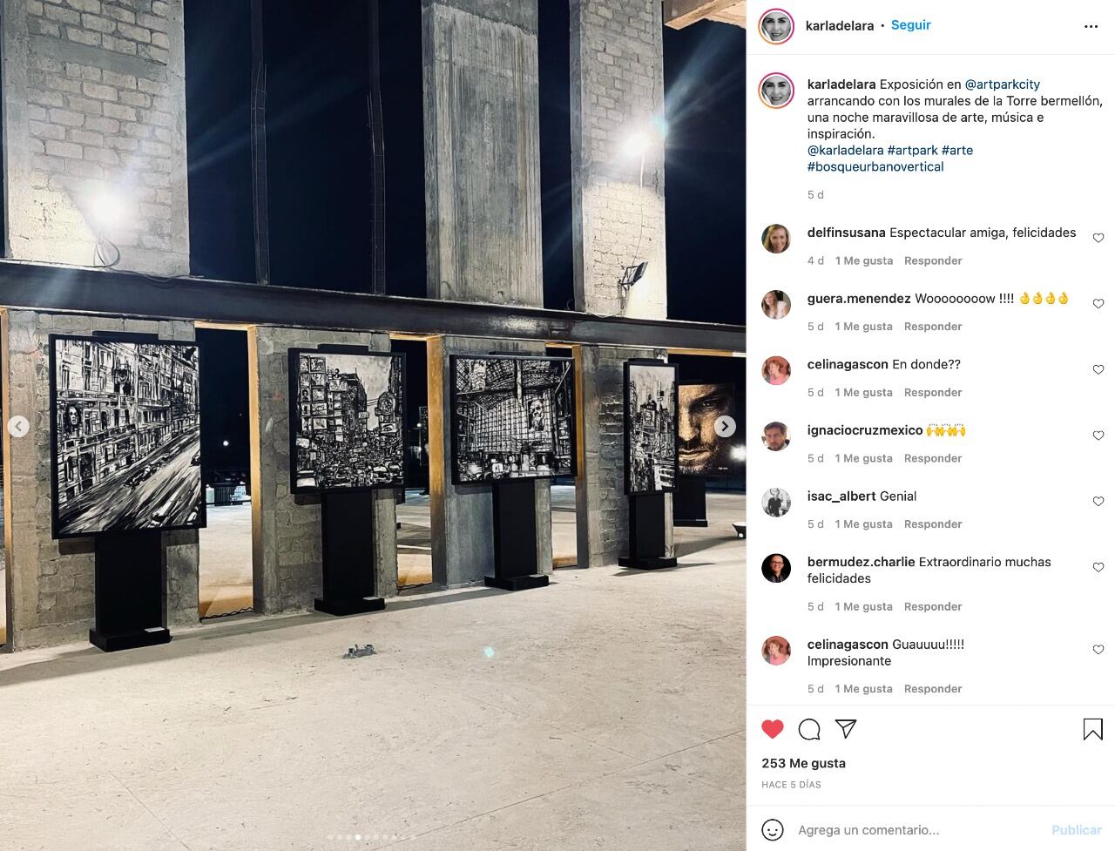The height and width of the screenshot is (851, 1115).
Task: Save the post with the bookmark icon
Action: (1092, 729)
